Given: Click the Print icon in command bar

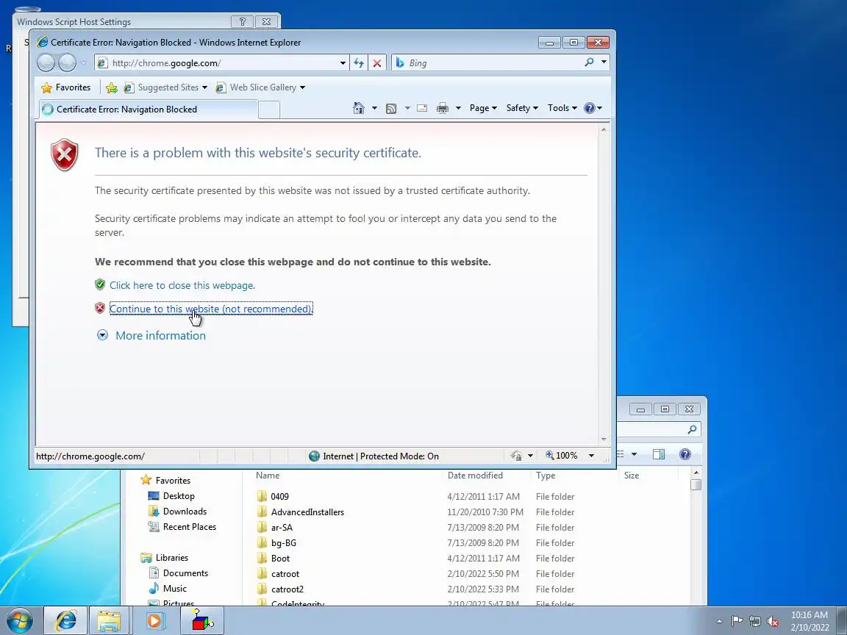Looking at the screenshot, I should click(443, 108).
